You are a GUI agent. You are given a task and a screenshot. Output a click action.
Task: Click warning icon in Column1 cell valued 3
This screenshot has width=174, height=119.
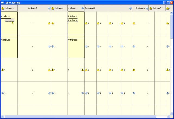(x=2, y=70)
